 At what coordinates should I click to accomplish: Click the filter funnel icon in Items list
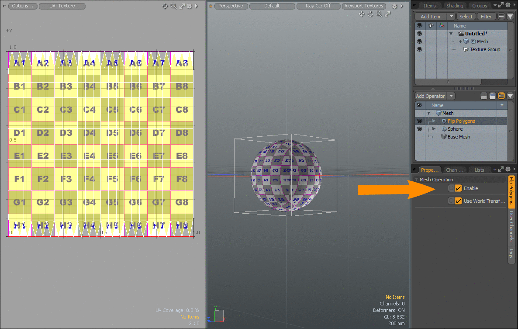tap(510, 17)
